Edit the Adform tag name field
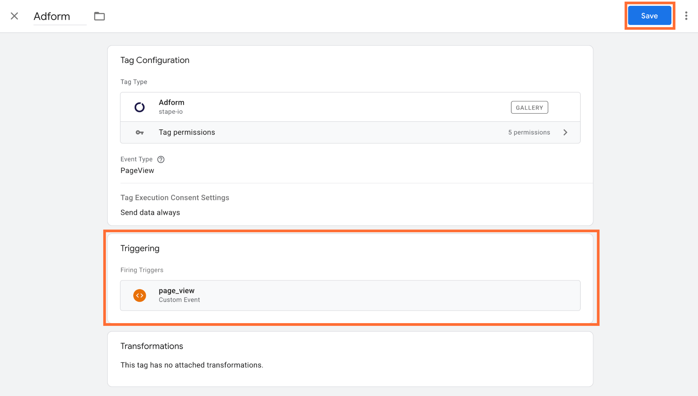 [60, 16]
